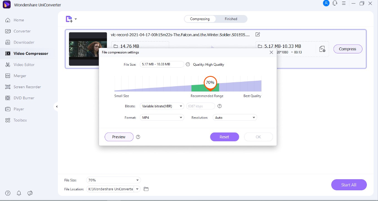Click the rename file pencil icon

258,34
